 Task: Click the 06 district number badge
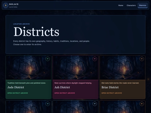click(x=142, y=104)
